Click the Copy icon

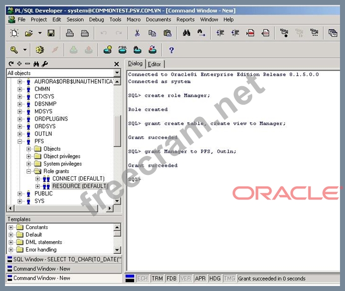pos(152,33)
